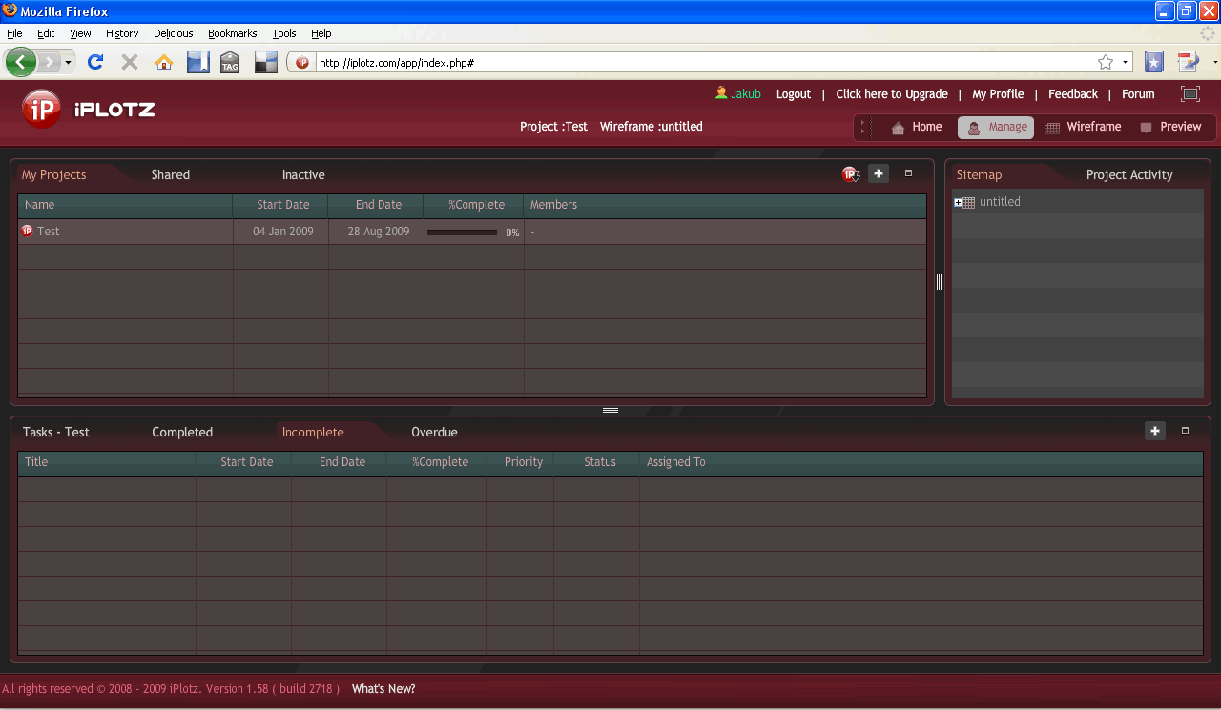Click the TAG toolbar icon
Screen dimensions: 1221x710
pos(230,62)
